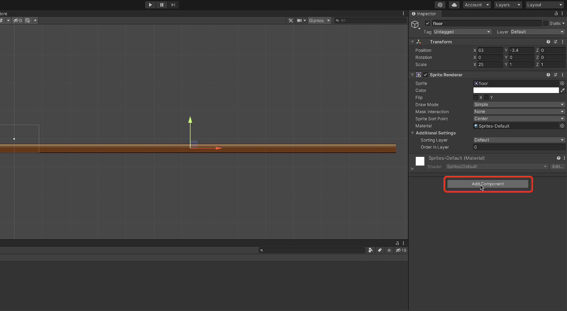Start Play mode with the Play button

[x=150, y=5]
